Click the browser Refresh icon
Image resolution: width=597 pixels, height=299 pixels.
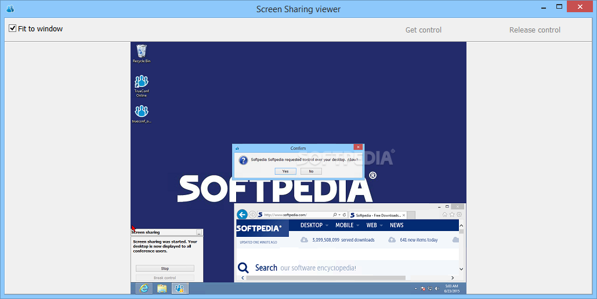[x=344, y=215]
